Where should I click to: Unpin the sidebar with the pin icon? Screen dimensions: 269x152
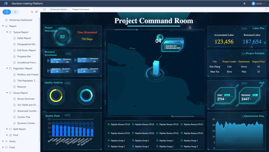coord(37,12)
